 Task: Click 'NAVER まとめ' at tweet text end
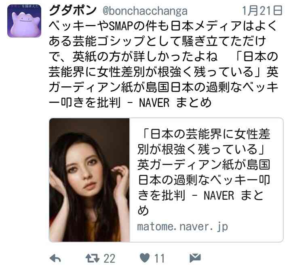175,103
